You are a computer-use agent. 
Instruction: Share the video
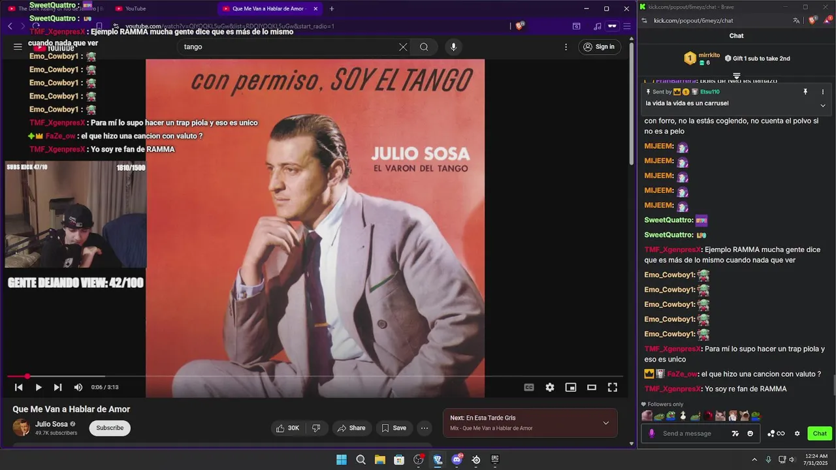click(x=351, y=428)
